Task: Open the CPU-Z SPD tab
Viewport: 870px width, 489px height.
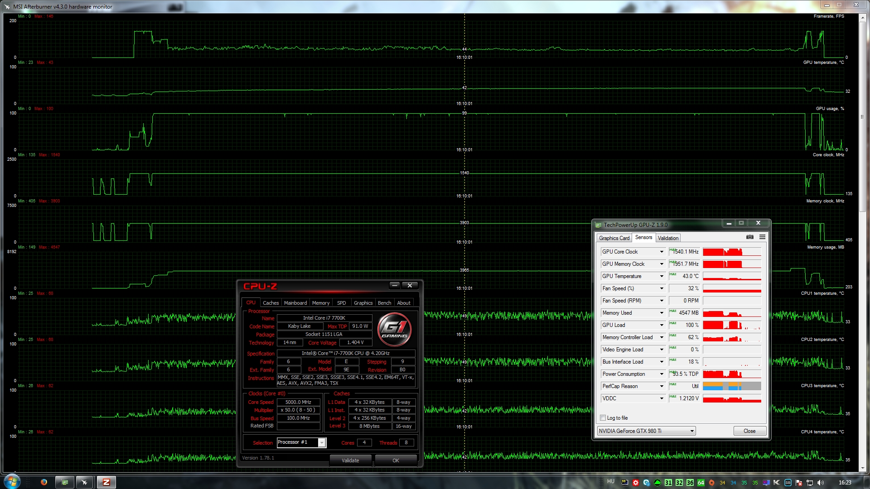Action: (x=342, y=303)
